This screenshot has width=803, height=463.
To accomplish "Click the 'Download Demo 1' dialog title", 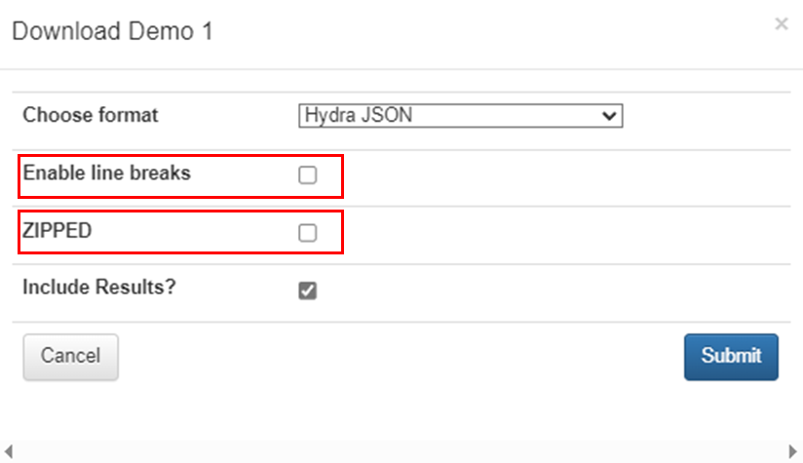I will click(112, 31).
